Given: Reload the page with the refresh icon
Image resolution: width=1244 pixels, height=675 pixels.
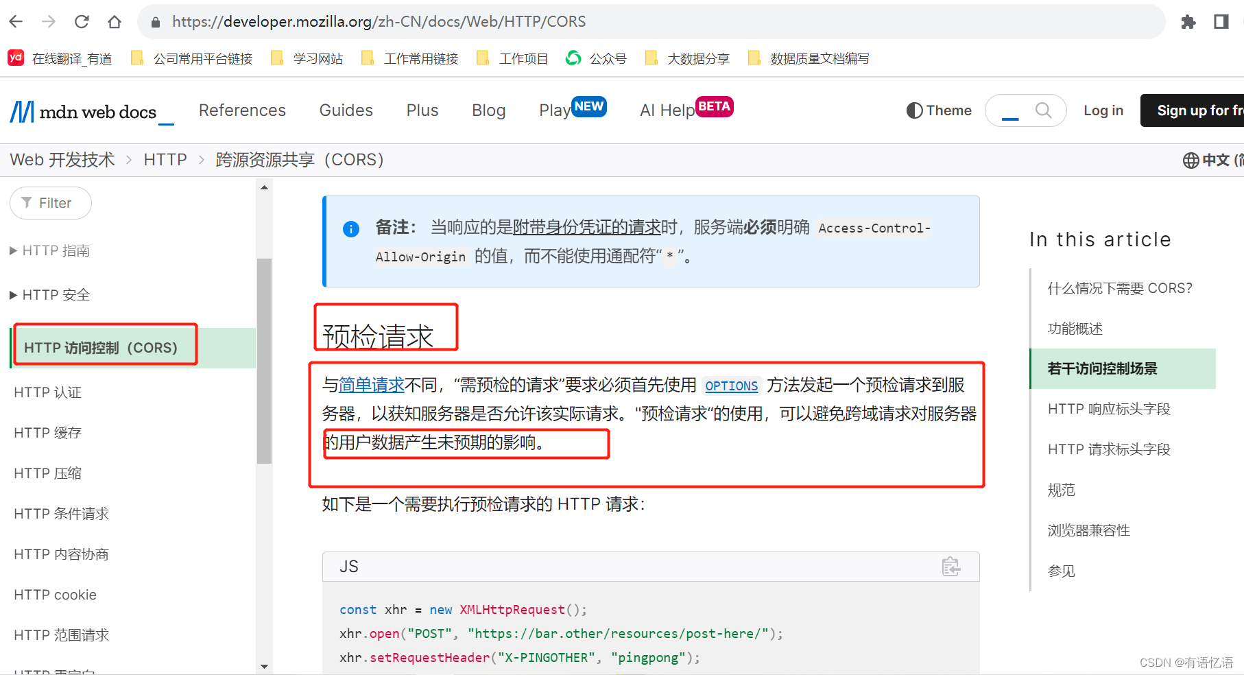Looking at the screenshot, I should (82, 22).
